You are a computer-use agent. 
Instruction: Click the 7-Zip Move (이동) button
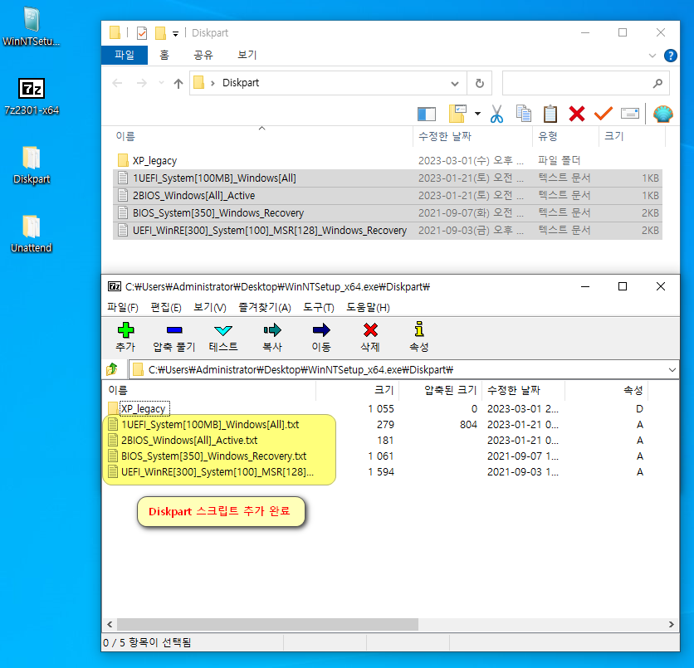[321, 337]
